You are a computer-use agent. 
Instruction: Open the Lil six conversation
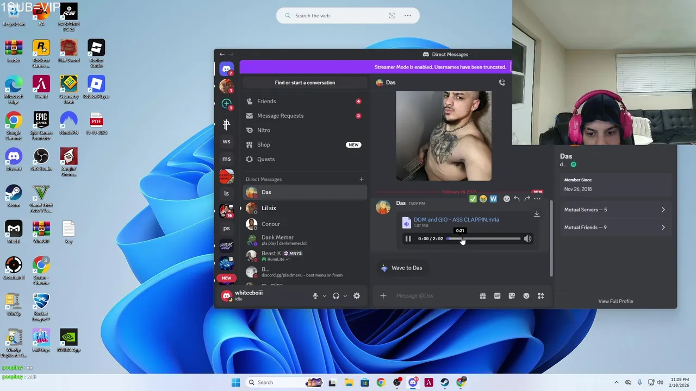click(x=305, y=208)
